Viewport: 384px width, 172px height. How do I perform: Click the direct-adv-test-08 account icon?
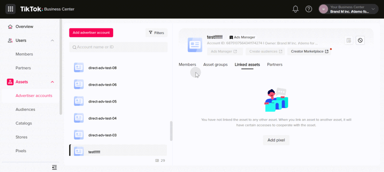[79, 68]
